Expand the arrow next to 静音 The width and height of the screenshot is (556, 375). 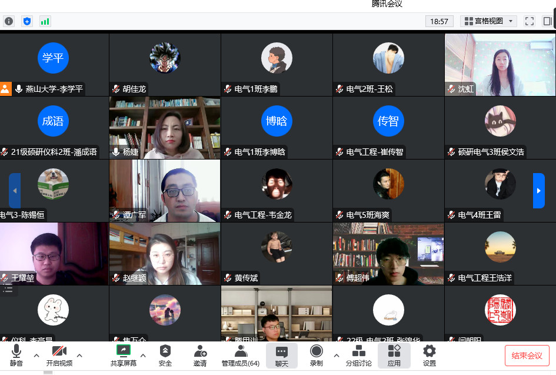tap(36, 355)
